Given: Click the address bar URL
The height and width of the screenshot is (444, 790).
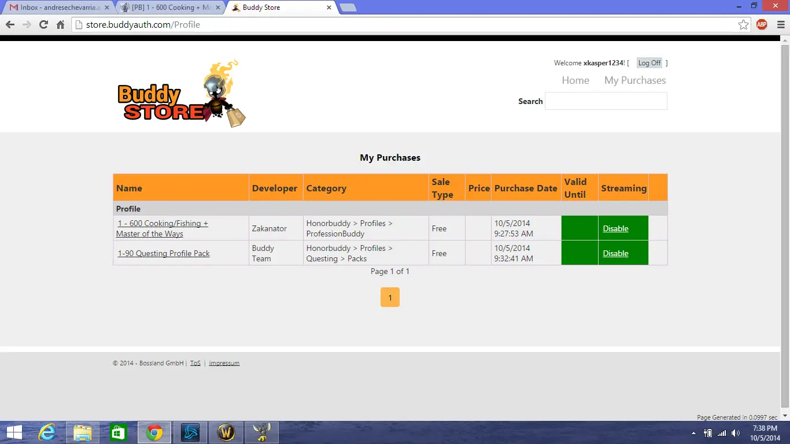Looking at the screenshot, I should (x=143, y=25).
